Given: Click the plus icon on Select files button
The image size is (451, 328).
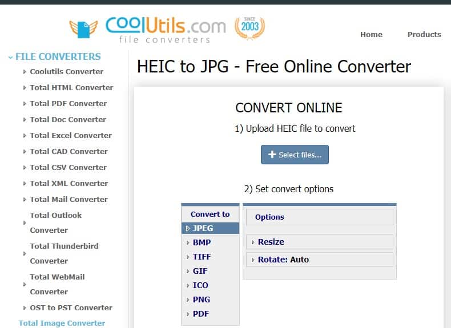Looking at the screenshot, I should (272, 155).
